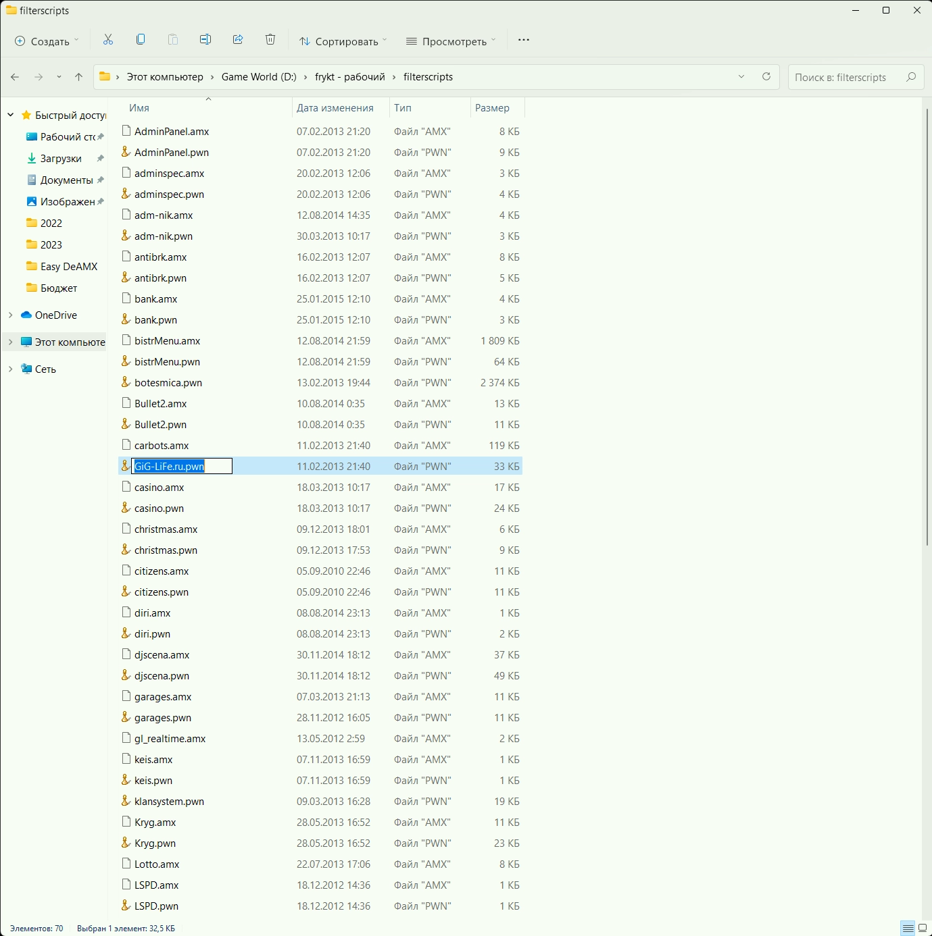Screen dimensions: 932x936
Task: Click the Delete trash bin icon
Action: pos(270,40)
